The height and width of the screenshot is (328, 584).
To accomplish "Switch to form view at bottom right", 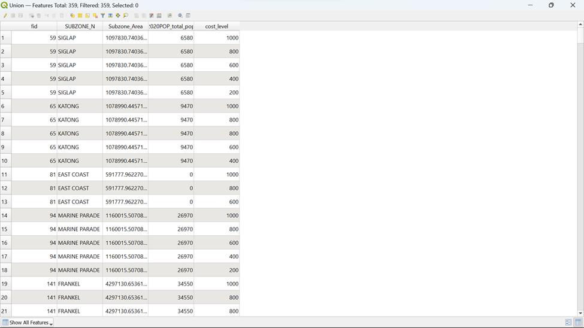I will coord(568,323).
